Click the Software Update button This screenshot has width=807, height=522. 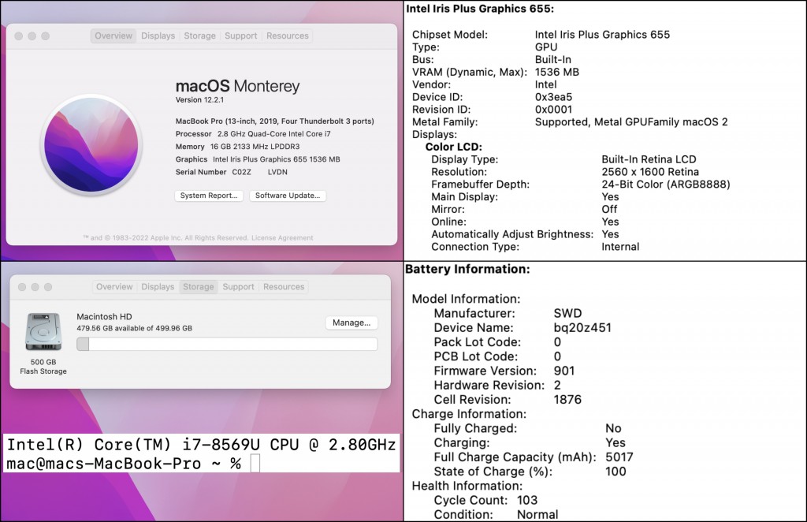pyautogui.click(x=288, y=196)
